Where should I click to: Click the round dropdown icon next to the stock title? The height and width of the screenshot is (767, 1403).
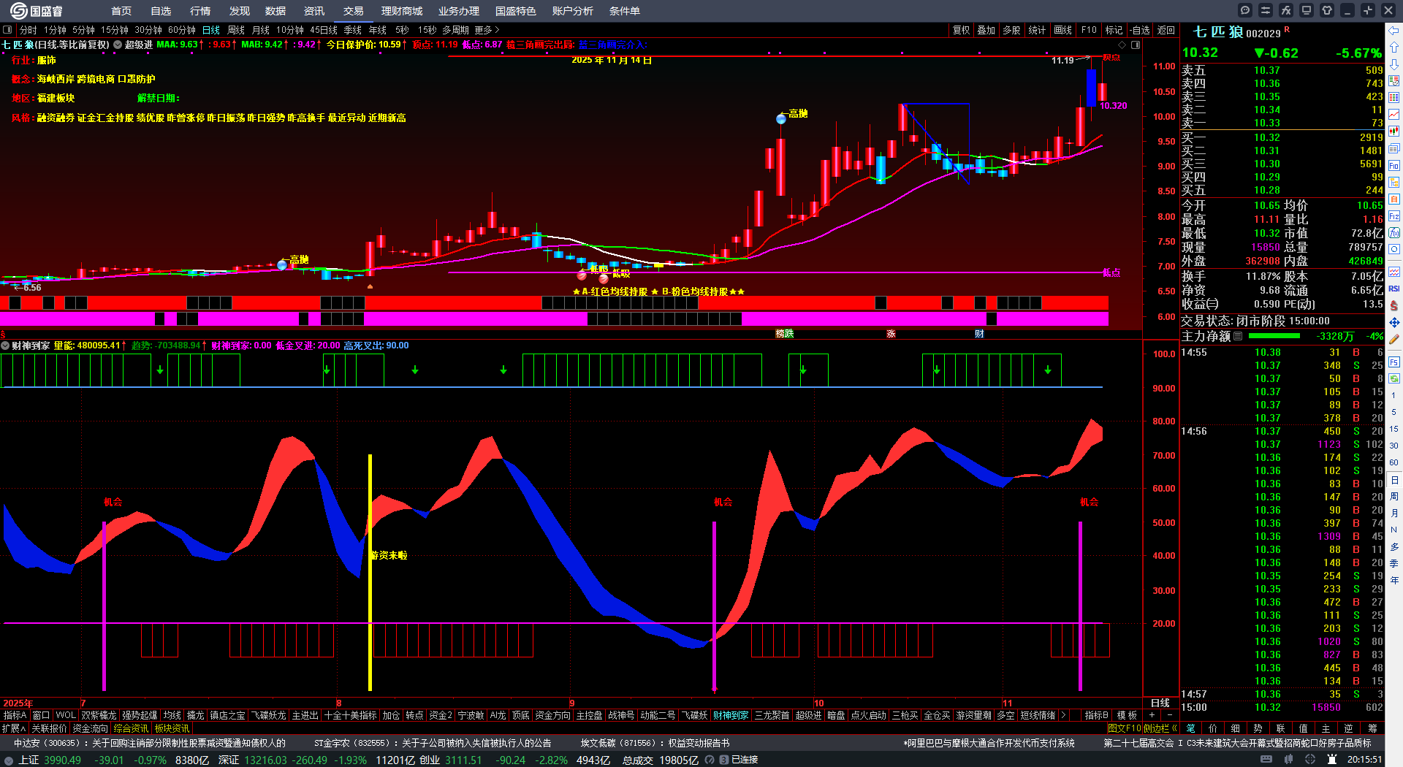pos(118,45)
